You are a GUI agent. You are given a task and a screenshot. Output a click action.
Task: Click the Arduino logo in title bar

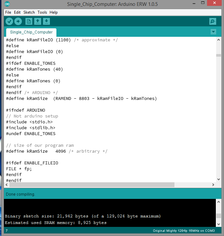pos(7,4)
